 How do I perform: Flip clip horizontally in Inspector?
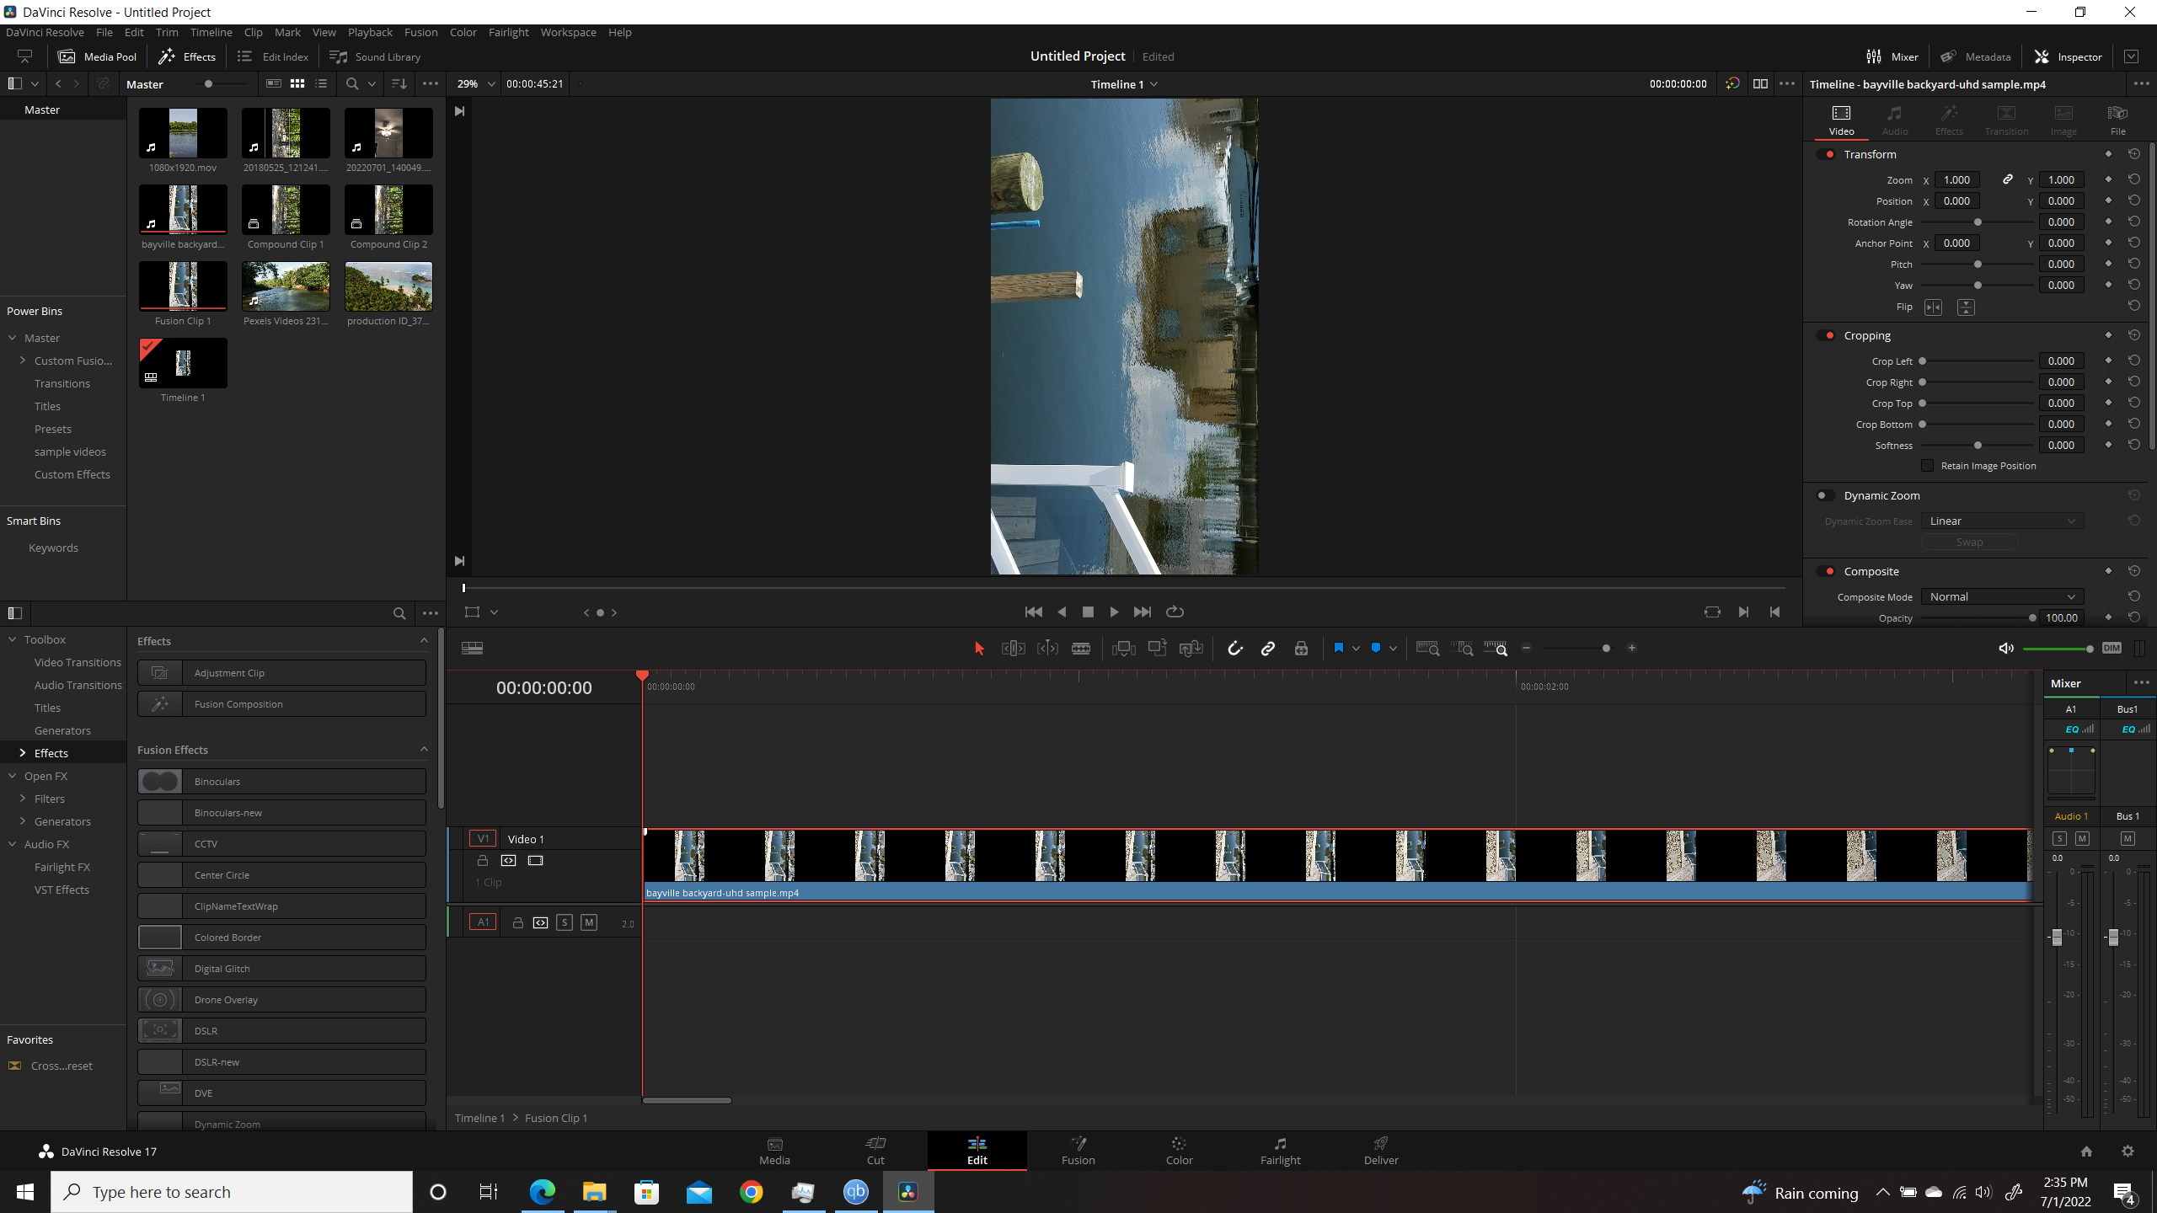(1933, 307)
